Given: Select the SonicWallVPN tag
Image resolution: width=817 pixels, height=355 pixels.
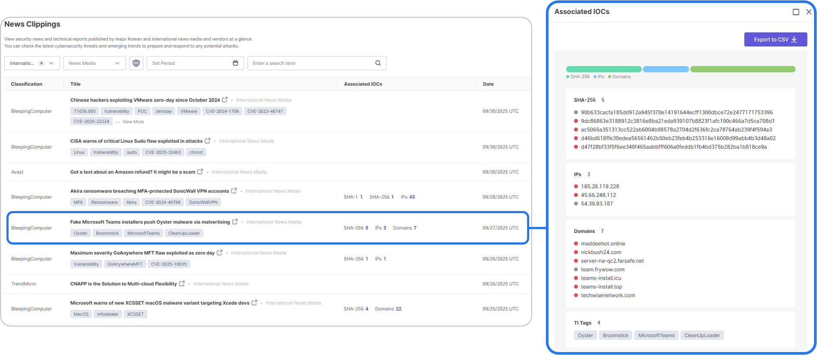Looking at the screenshot, I should click(204, 202).
